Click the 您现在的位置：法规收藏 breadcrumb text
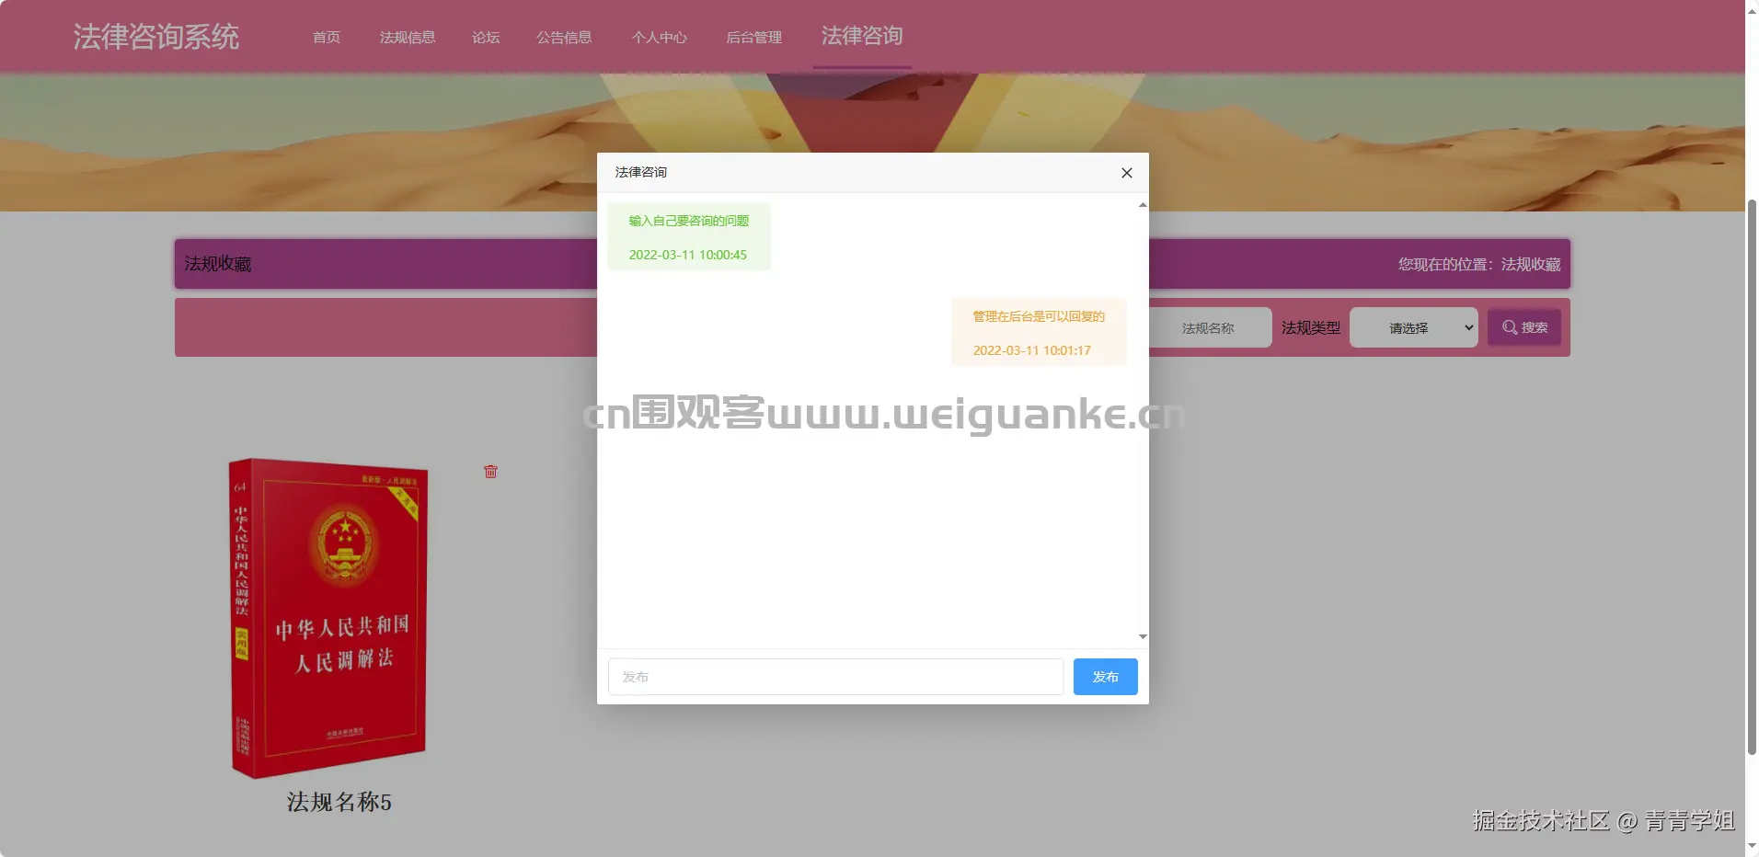The height and width of the screenshot is (857, 1759). pos(1479,264)
